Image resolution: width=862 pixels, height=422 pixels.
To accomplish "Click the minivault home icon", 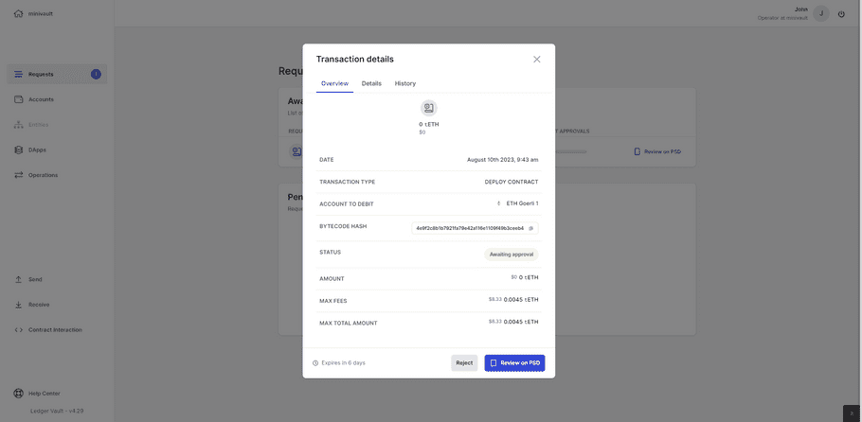I will pyautogui.click(x=18, y=13).
